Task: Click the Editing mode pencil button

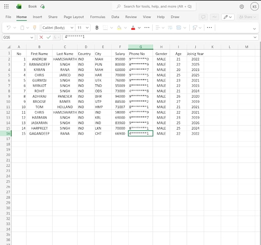Action: pos(228,17)
